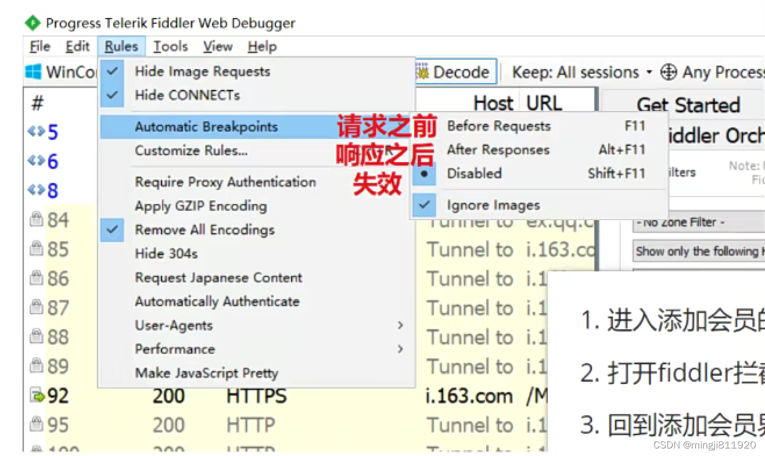Open the Edit menu
This screenshot has height=456, width=765.
[77, 46]
